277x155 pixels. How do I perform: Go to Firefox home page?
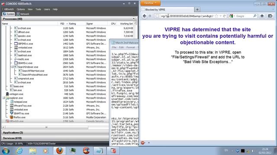262,16
